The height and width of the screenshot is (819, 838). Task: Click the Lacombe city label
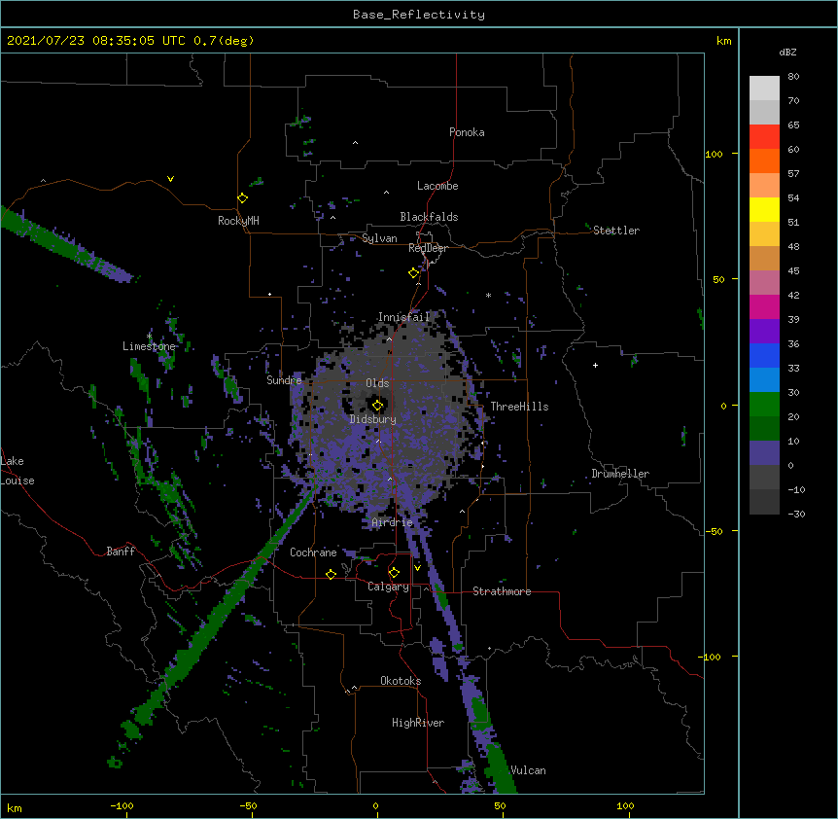[x=437, y=186]
